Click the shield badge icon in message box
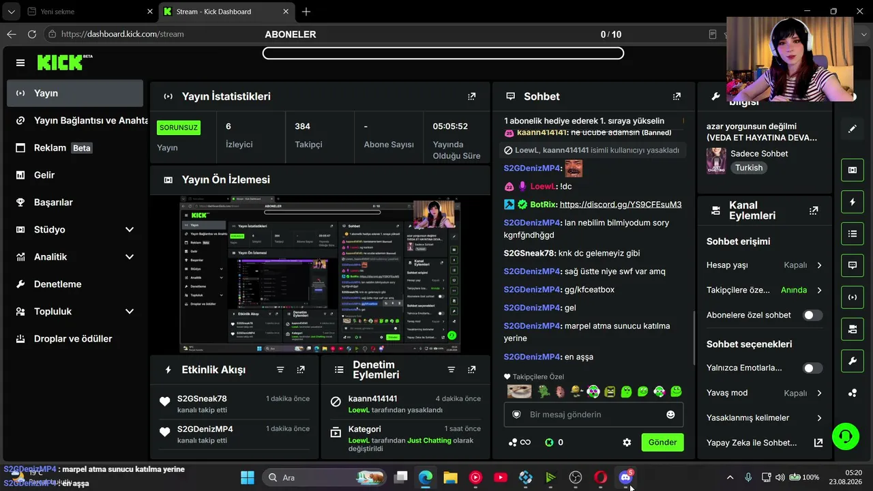This screenshot has height=491, width=873. (x=516, y=415)
